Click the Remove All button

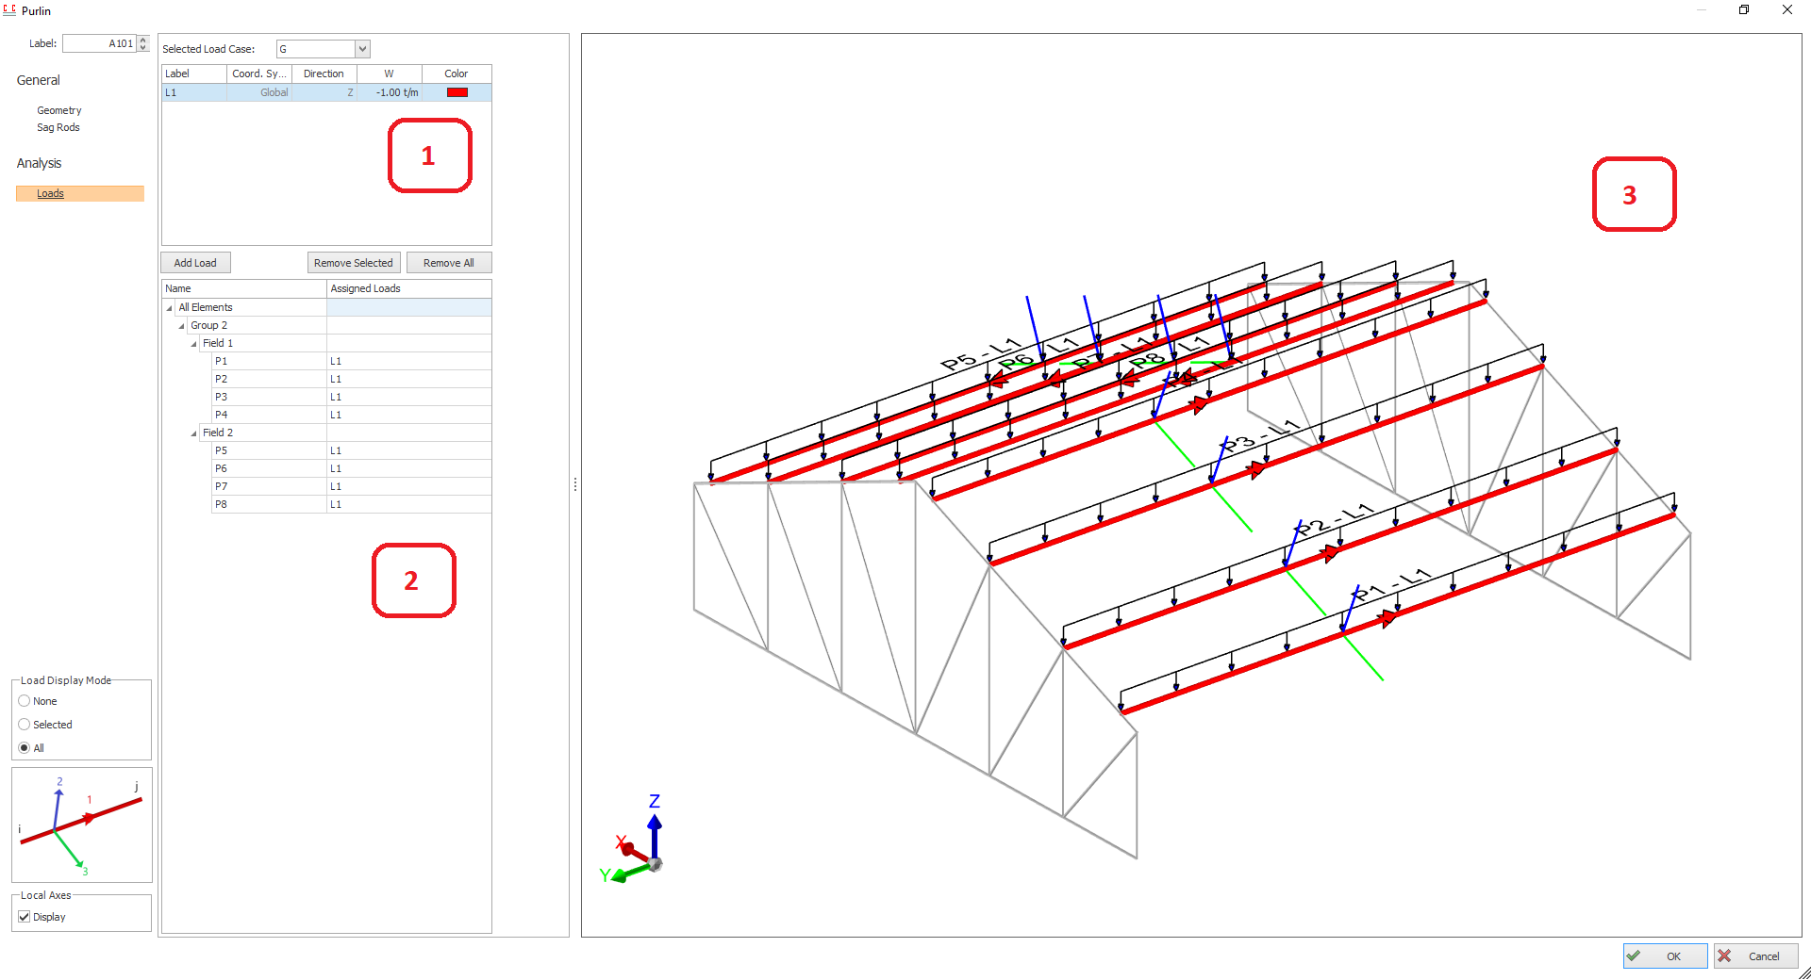point(449,263)
